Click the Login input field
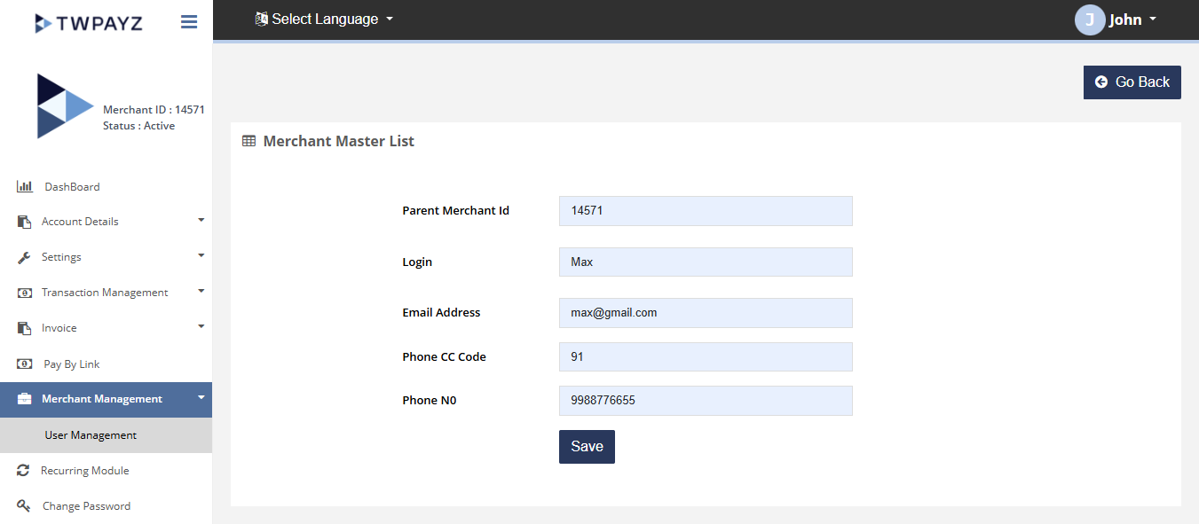1199x524 pixels. 706,262
